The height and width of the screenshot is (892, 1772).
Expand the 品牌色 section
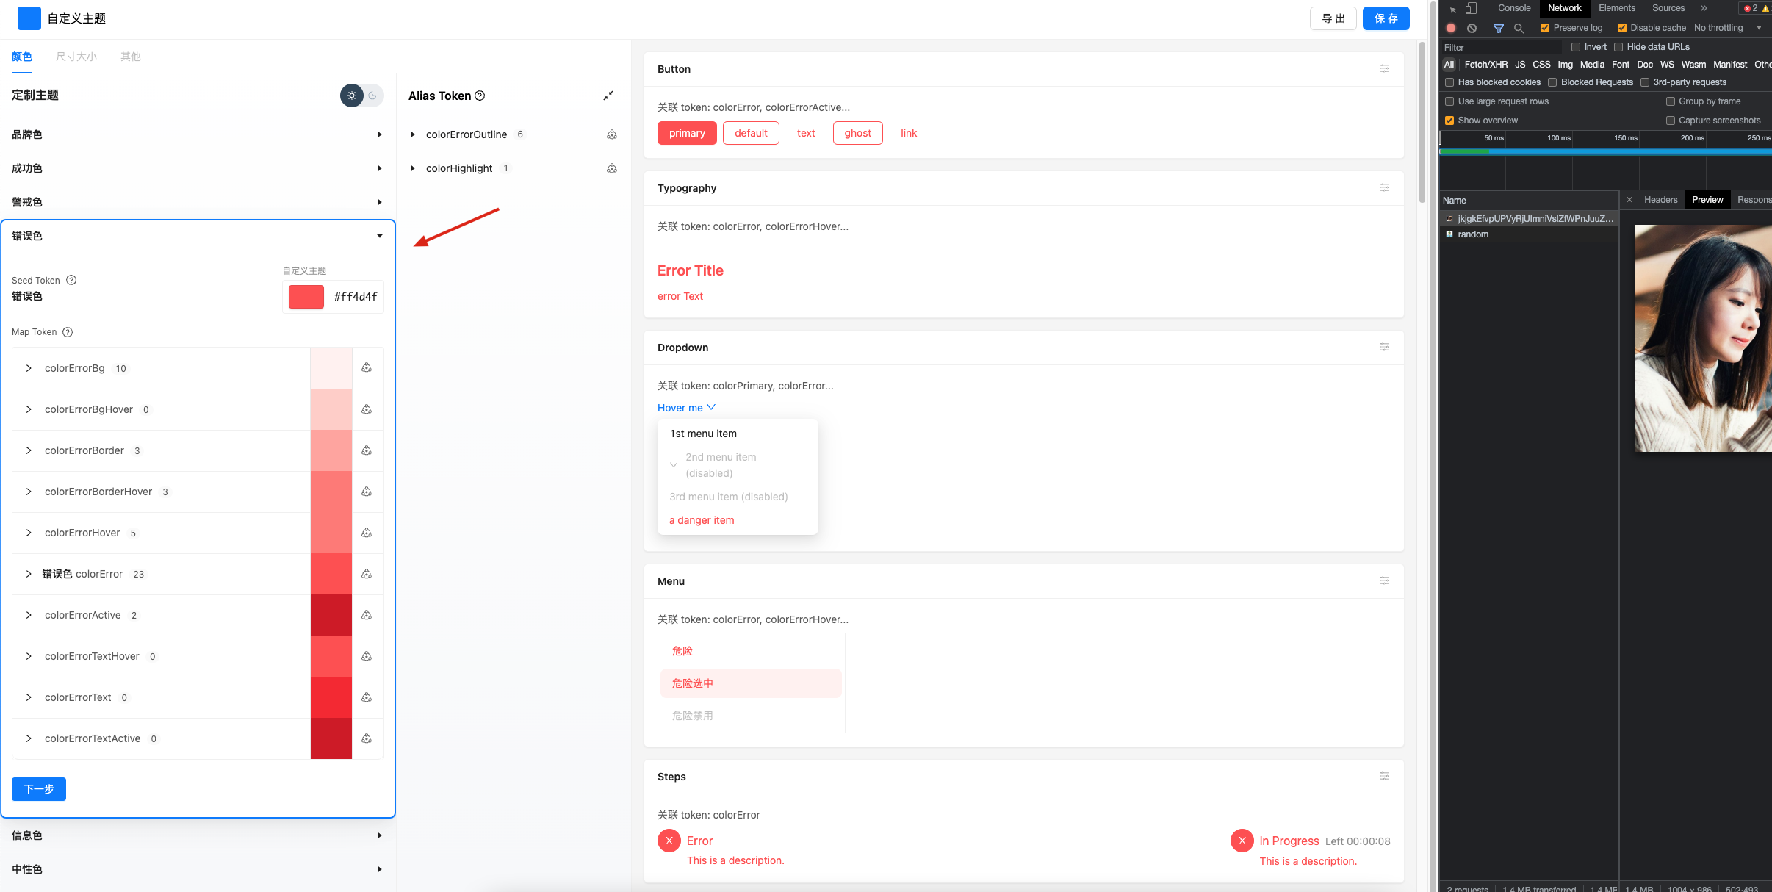click(379, 134)
